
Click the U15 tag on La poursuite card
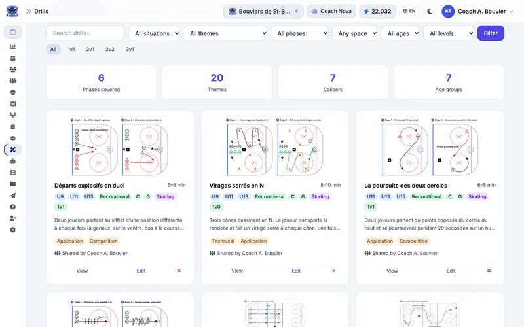pyautogui.click(x=401, y=197)
